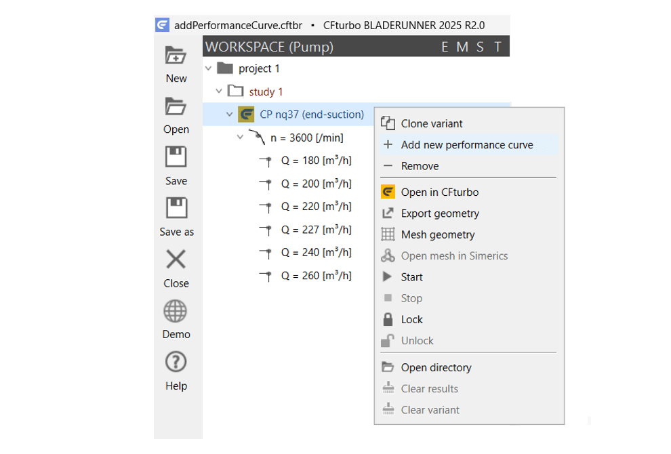
Task: Click the study 1 folder icon
Action: pos(235,91)
